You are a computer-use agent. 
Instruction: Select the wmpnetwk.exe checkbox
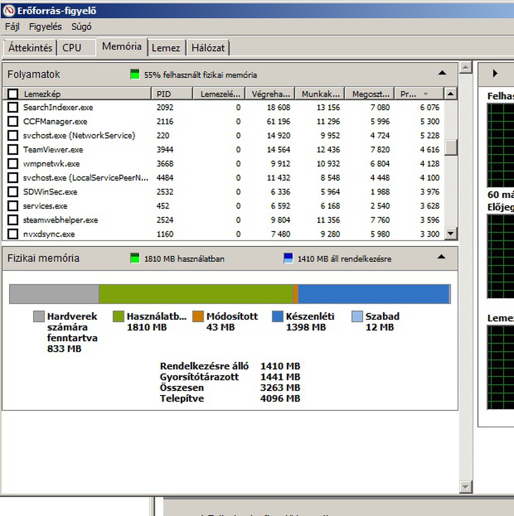13,164
